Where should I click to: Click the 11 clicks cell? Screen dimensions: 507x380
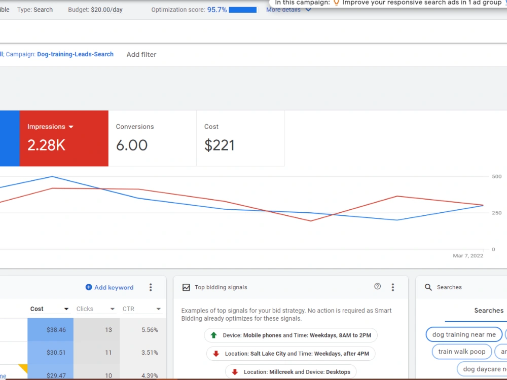96,353
